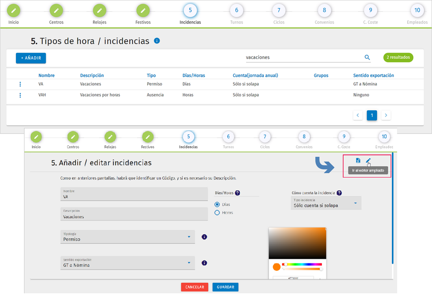432x297 pixels.
Task: Switch to step 10 Empleados in list screen
Action: click(x=417, y=10)
